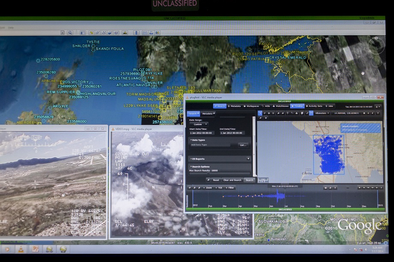Toggle the Timeline tab
Screen dimensions: 394x262
(x=297, y=106)
